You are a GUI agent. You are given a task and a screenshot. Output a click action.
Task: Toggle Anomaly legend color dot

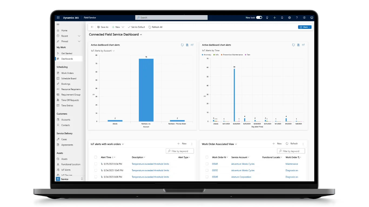pyautogui.click(x=203, y=55)
